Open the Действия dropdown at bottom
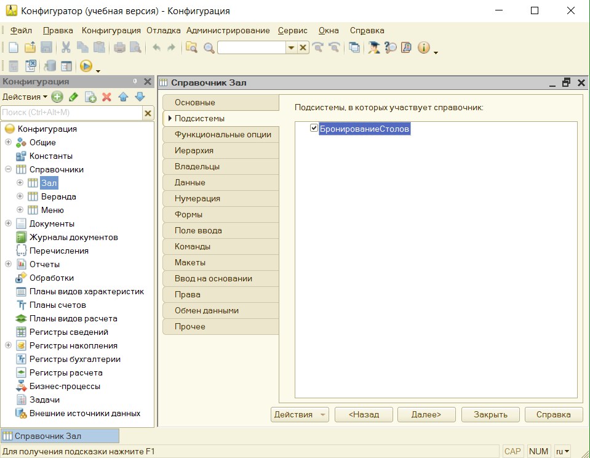The height and width of the screenshot is (458, 590). 300,414
